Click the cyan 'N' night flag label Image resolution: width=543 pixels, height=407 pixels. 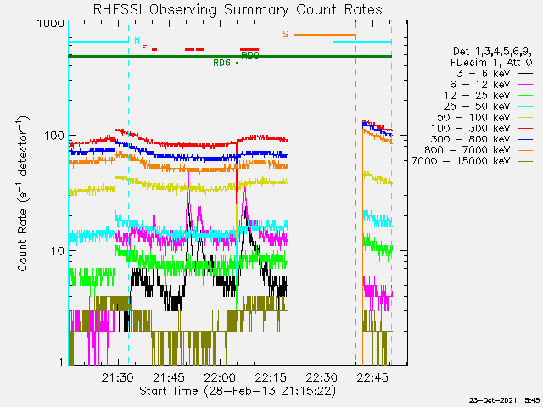pyautogui.click(x=137, y=41)
